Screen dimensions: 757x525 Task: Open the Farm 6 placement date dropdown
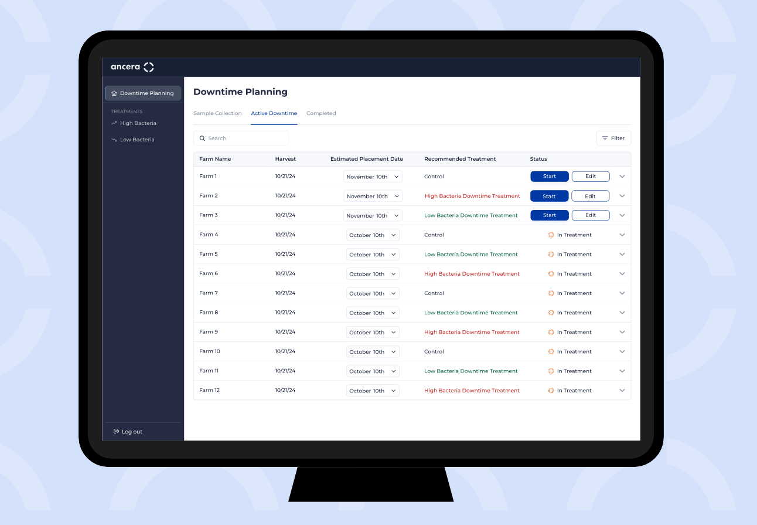(x=373, y=274)
